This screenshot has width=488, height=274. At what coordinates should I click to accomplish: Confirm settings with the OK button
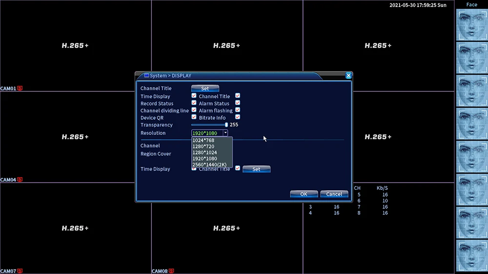[304, 194]
